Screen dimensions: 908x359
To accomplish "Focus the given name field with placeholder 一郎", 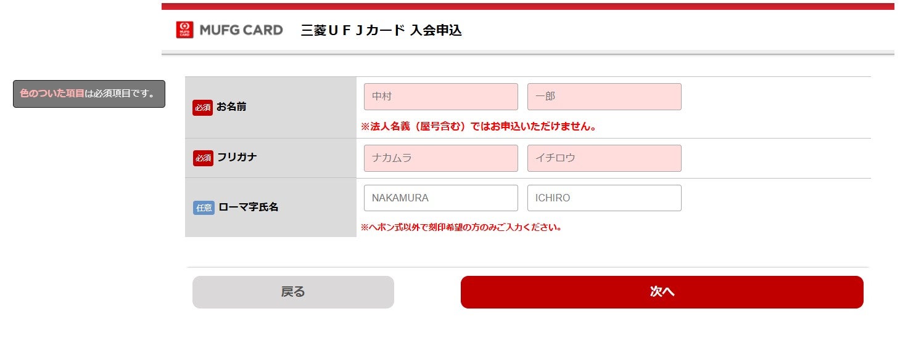I will 604,97.
